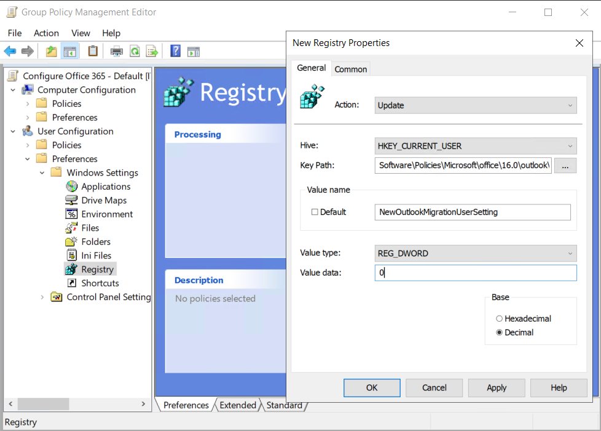
Task: Select the Control Panel Settings folder icon
Action: coord(57,297)
